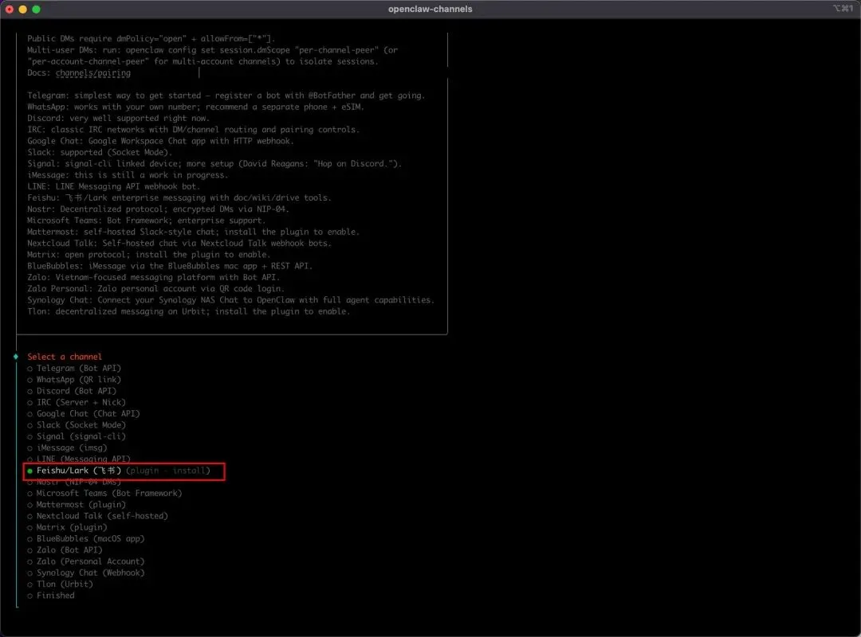Select Zalo (Personal Account) option

click(x=85, y=562)
